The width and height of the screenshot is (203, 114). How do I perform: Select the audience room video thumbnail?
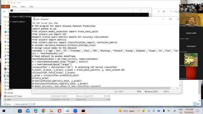(x=191, y=6)
